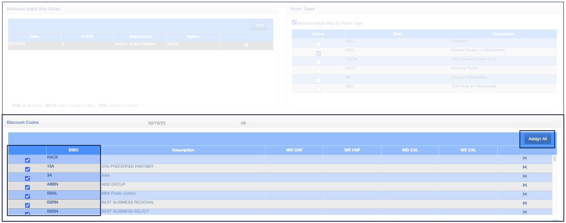
Task: Save the ABBN ABB Group discount row
Action: pyautogui.click(x=525, y=185)
